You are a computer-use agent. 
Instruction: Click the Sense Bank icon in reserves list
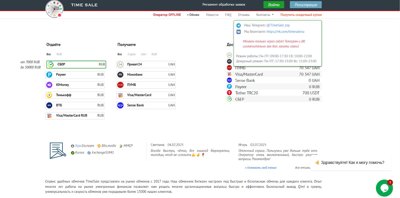(x=229, y=80)
